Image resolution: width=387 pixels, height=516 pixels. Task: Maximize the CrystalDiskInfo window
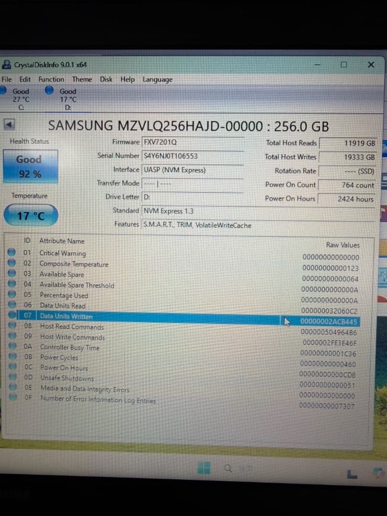344,64
